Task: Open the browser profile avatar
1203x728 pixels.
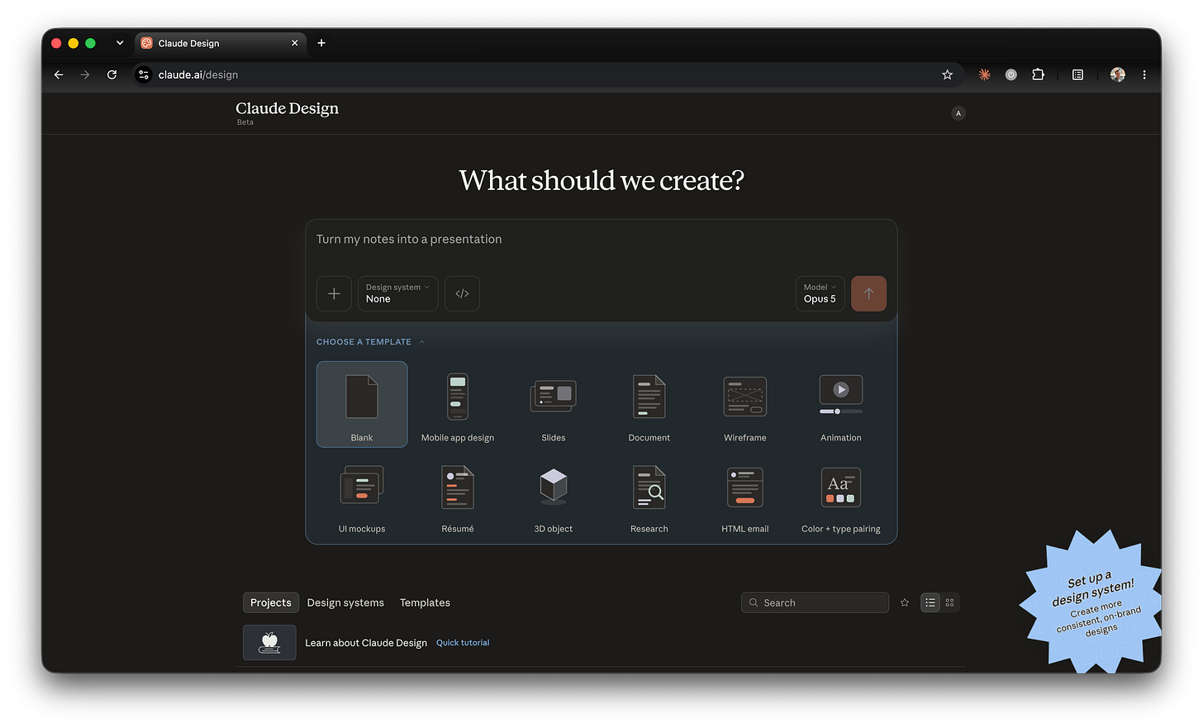Action: [1117, 74]
